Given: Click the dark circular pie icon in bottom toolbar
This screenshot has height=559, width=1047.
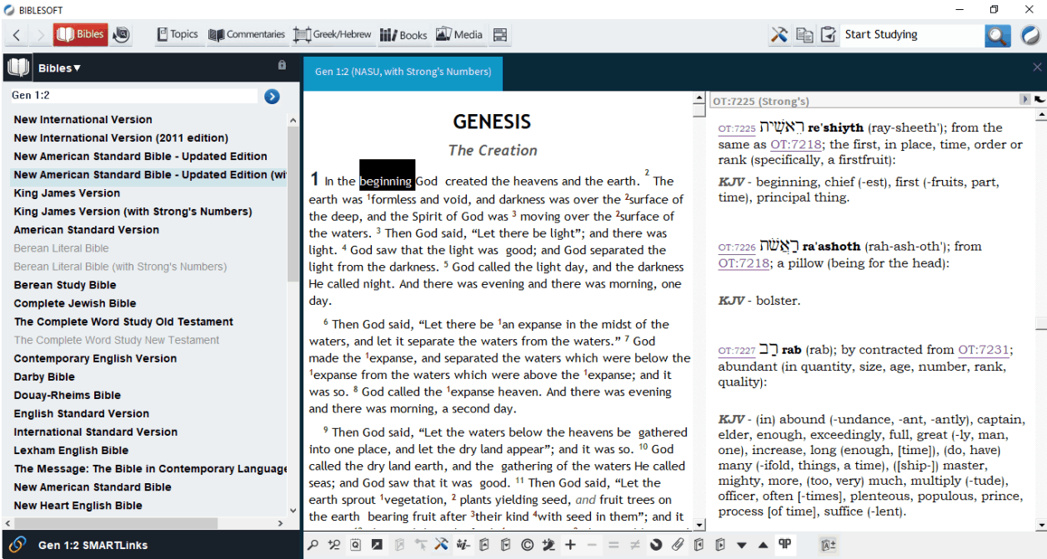Looking at the screenshot, I should [x=656, y=545].
